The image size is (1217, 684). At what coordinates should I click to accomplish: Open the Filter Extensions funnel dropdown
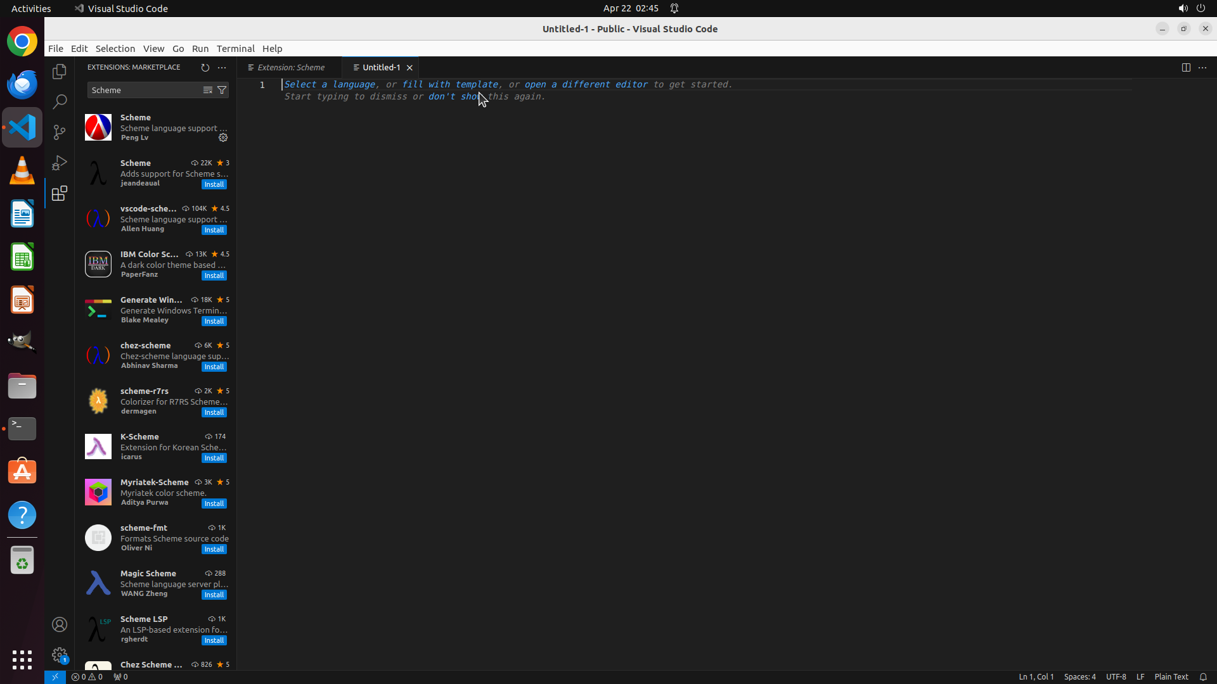222,90
